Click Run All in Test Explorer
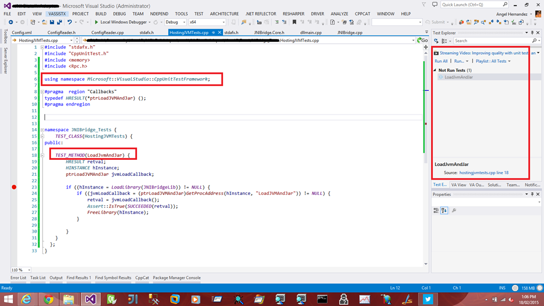544x306 pixels. (x=441, y=61)
